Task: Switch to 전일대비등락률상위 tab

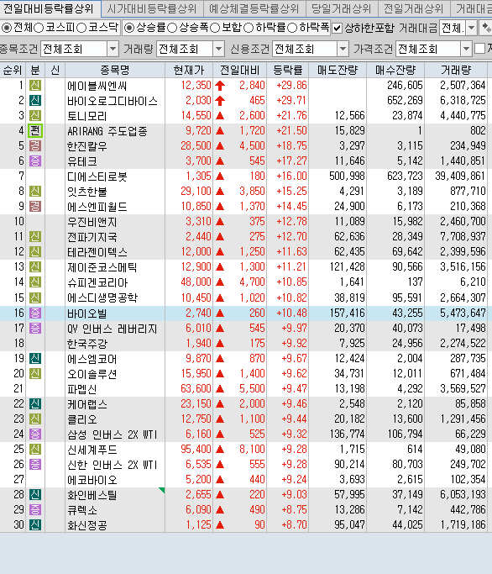Action: [50, 8]
